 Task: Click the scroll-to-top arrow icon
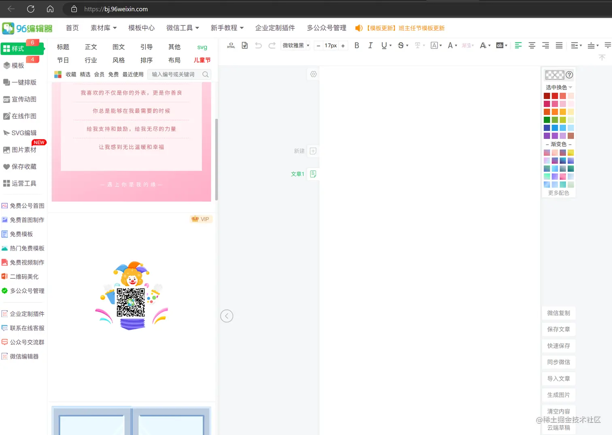(x=602, y=58)
